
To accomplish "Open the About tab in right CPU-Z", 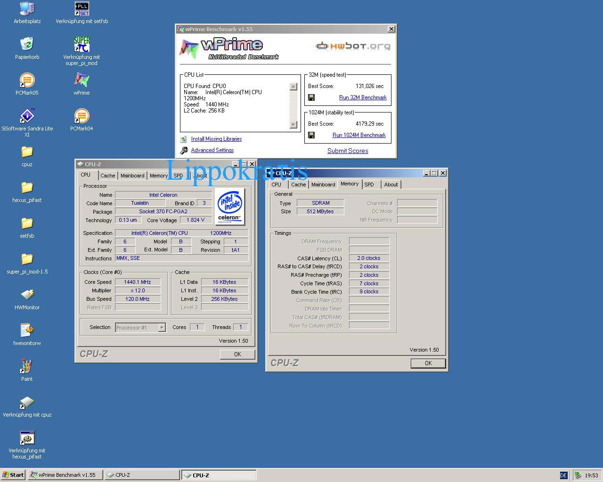I will click(391, 185).
